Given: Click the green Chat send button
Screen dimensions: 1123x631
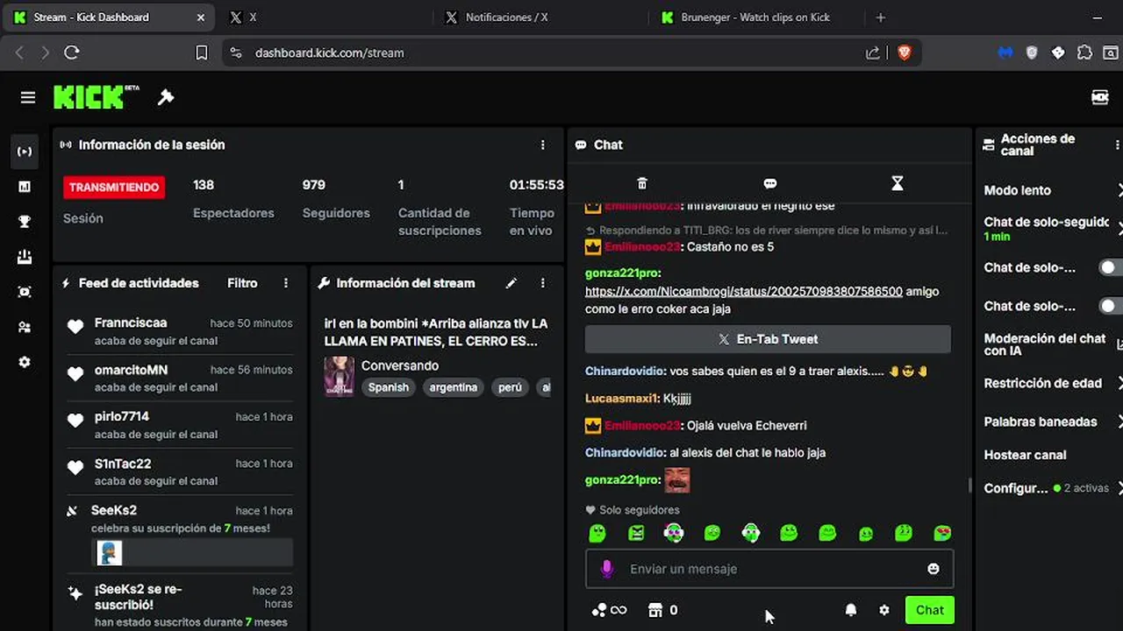Looking at the screenshot, I should coord(930,610).
